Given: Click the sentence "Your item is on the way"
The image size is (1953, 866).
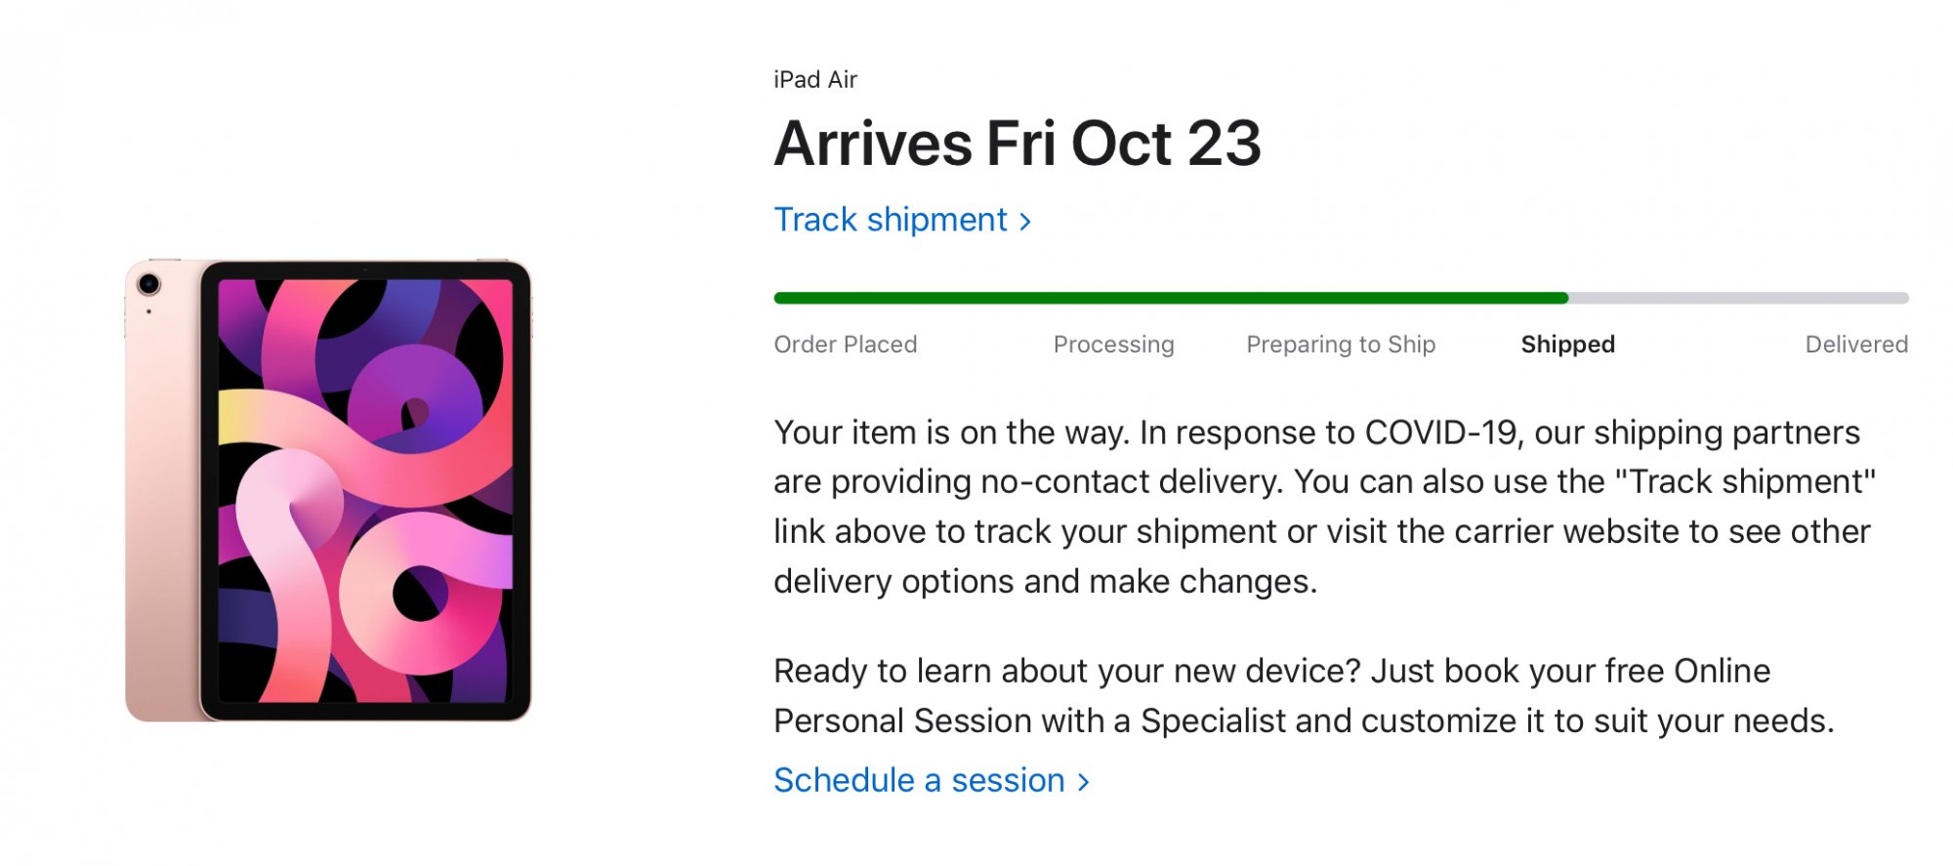Looking at the screenshot, I should [951, 433].
